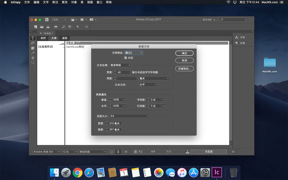
Task: Select the Eyedropper tool
Action: click(33, 53)
